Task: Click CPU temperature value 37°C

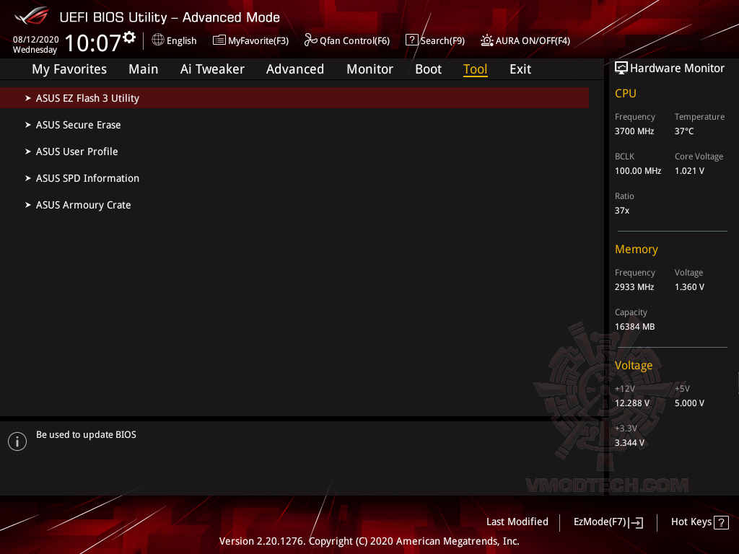Action: click(684, 131)
